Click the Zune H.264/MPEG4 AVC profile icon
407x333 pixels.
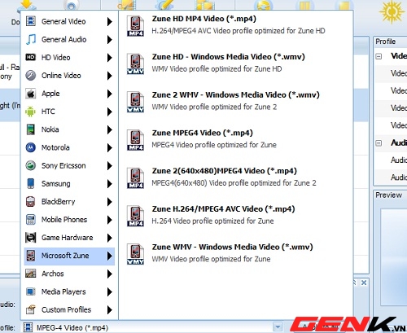(x=135, y=216)
